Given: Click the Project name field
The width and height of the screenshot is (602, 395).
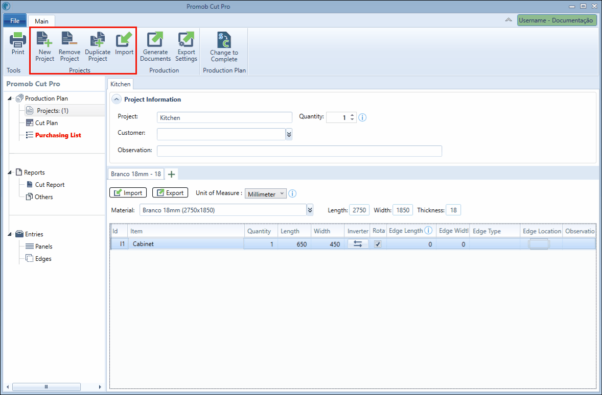Looking at the screenshot, I should [x=224, y=117].
